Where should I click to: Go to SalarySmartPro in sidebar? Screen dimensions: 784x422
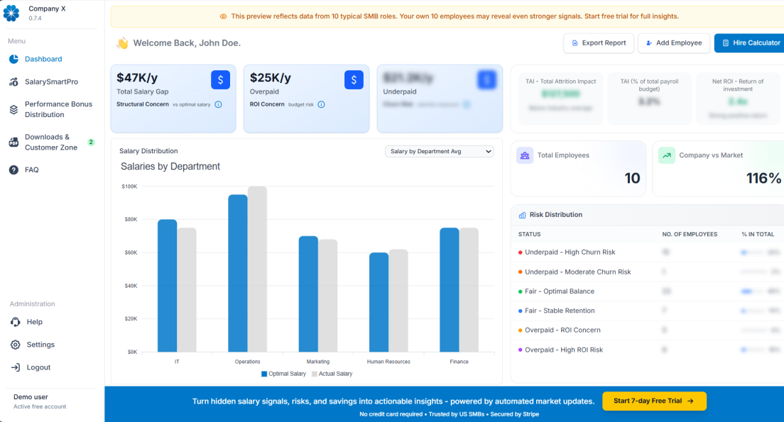[51, 82]
